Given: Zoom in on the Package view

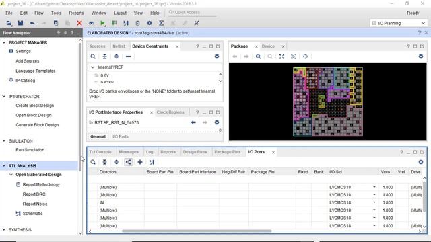Looking at the screenshot, I should tap(258, 56).
